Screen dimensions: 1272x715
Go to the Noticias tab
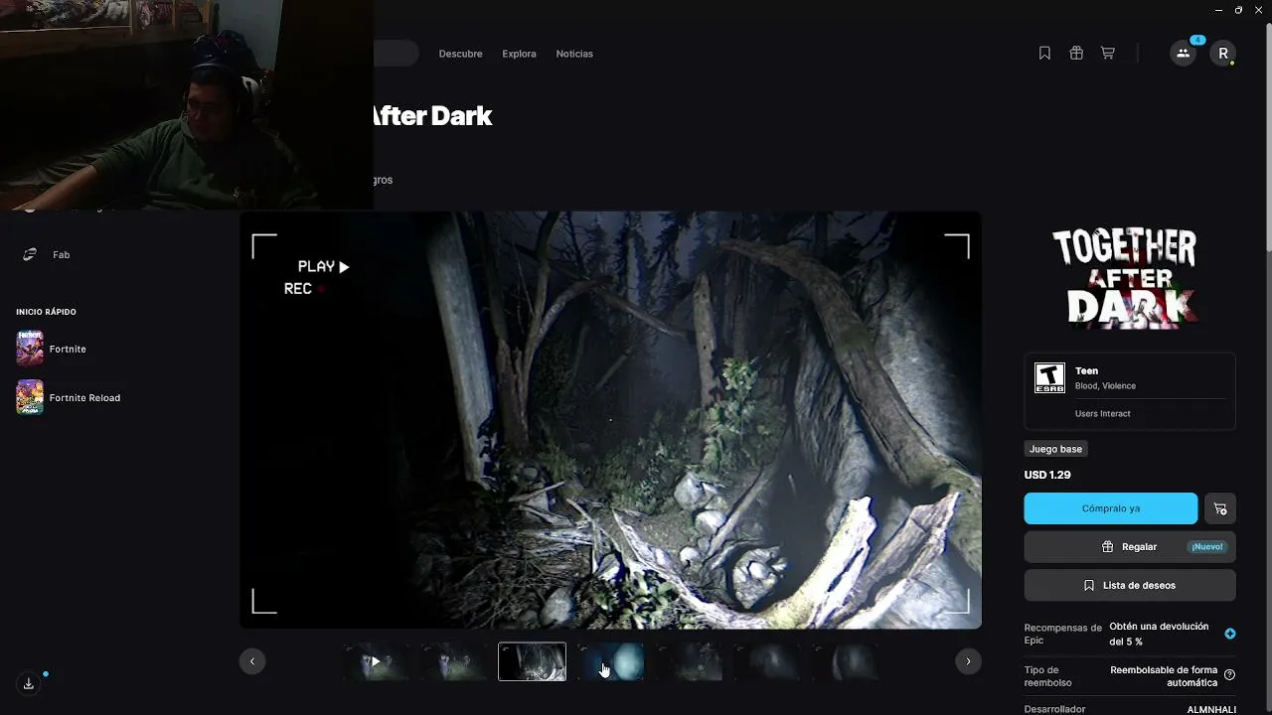574,54
